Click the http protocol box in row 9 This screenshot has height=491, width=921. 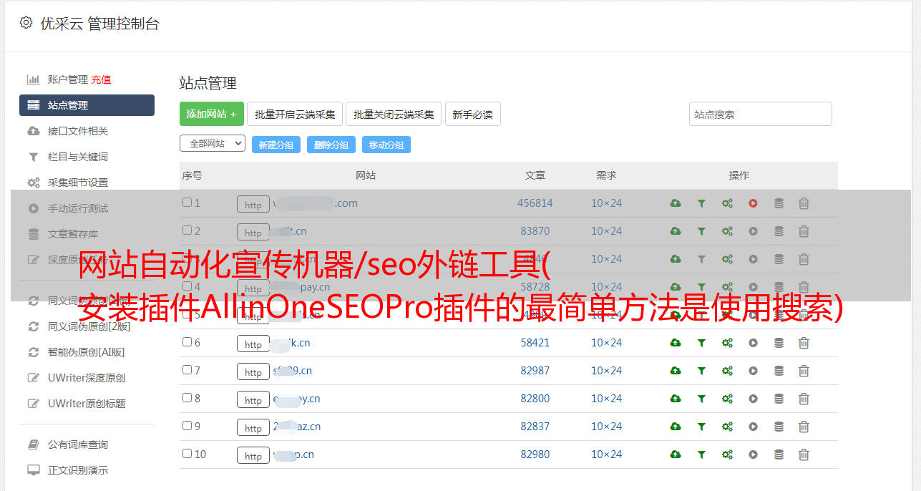tap(253, 428)
